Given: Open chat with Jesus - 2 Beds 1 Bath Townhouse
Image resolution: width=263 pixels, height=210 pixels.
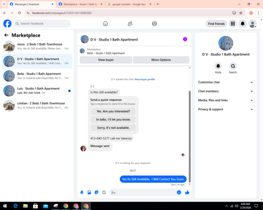Looking at the screenshot, I should [x=37, y=46].
